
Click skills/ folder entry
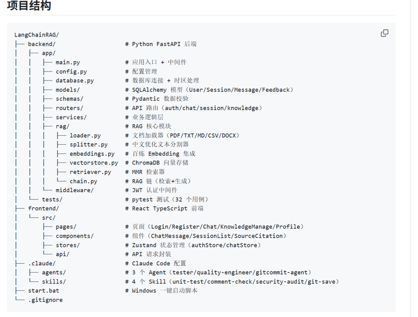pos(54,281)
